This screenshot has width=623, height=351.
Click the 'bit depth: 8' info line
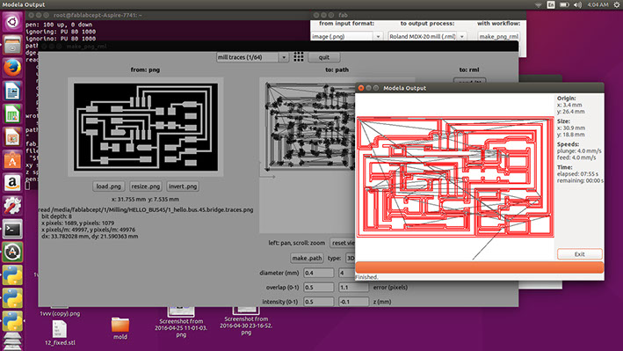[56, 216]
